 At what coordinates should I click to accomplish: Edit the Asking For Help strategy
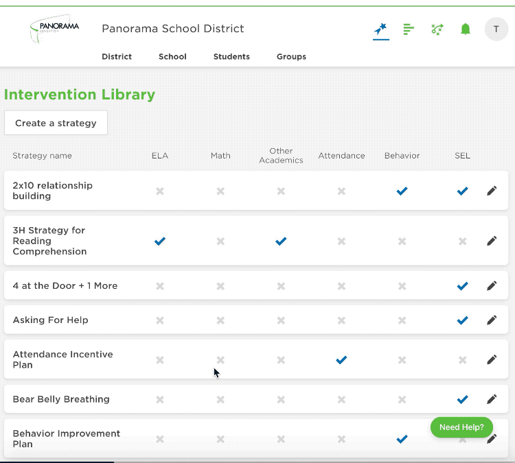pos(492,320)
